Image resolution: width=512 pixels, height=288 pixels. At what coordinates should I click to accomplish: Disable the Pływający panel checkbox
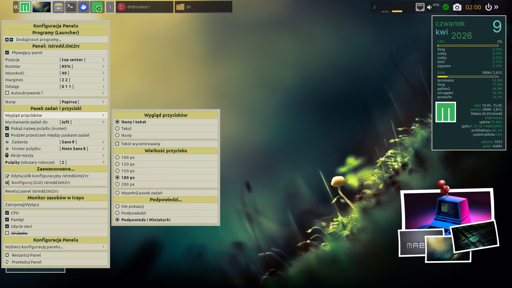pos(7,53)
